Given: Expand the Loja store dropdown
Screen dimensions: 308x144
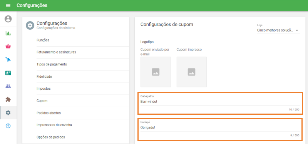Looking at the screenshot, I should point(278,30).
